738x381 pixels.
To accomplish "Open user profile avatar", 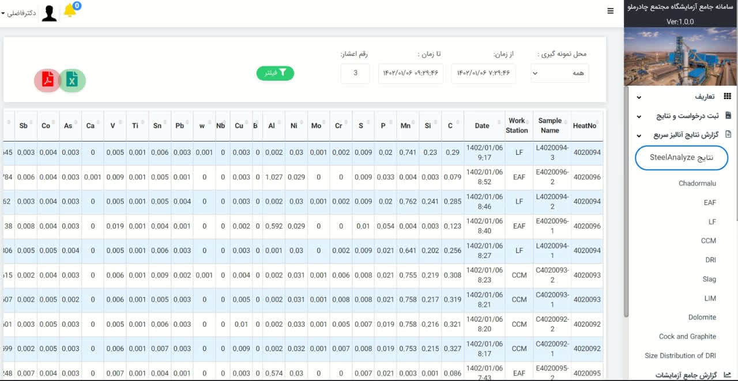I will tap(50, 13).
